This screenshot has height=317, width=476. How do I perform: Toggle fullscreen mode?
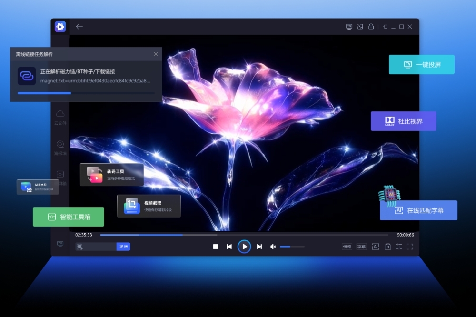pyautogui.click(x=410, y=247)
